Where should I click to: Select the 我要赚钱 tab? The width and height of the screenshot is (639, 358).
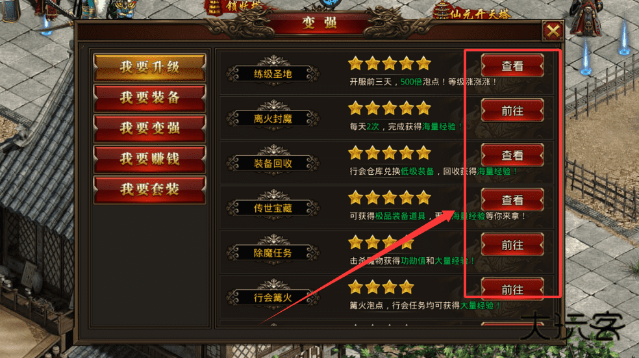pos(149,159)
